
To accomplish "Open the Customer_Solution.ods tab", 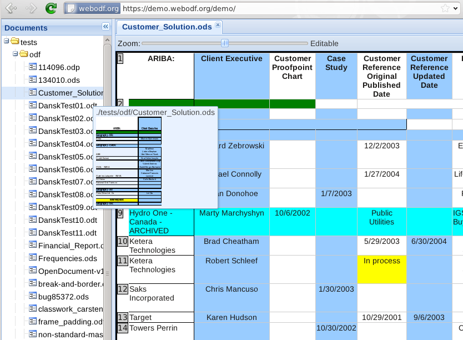I will click(167, 27).
